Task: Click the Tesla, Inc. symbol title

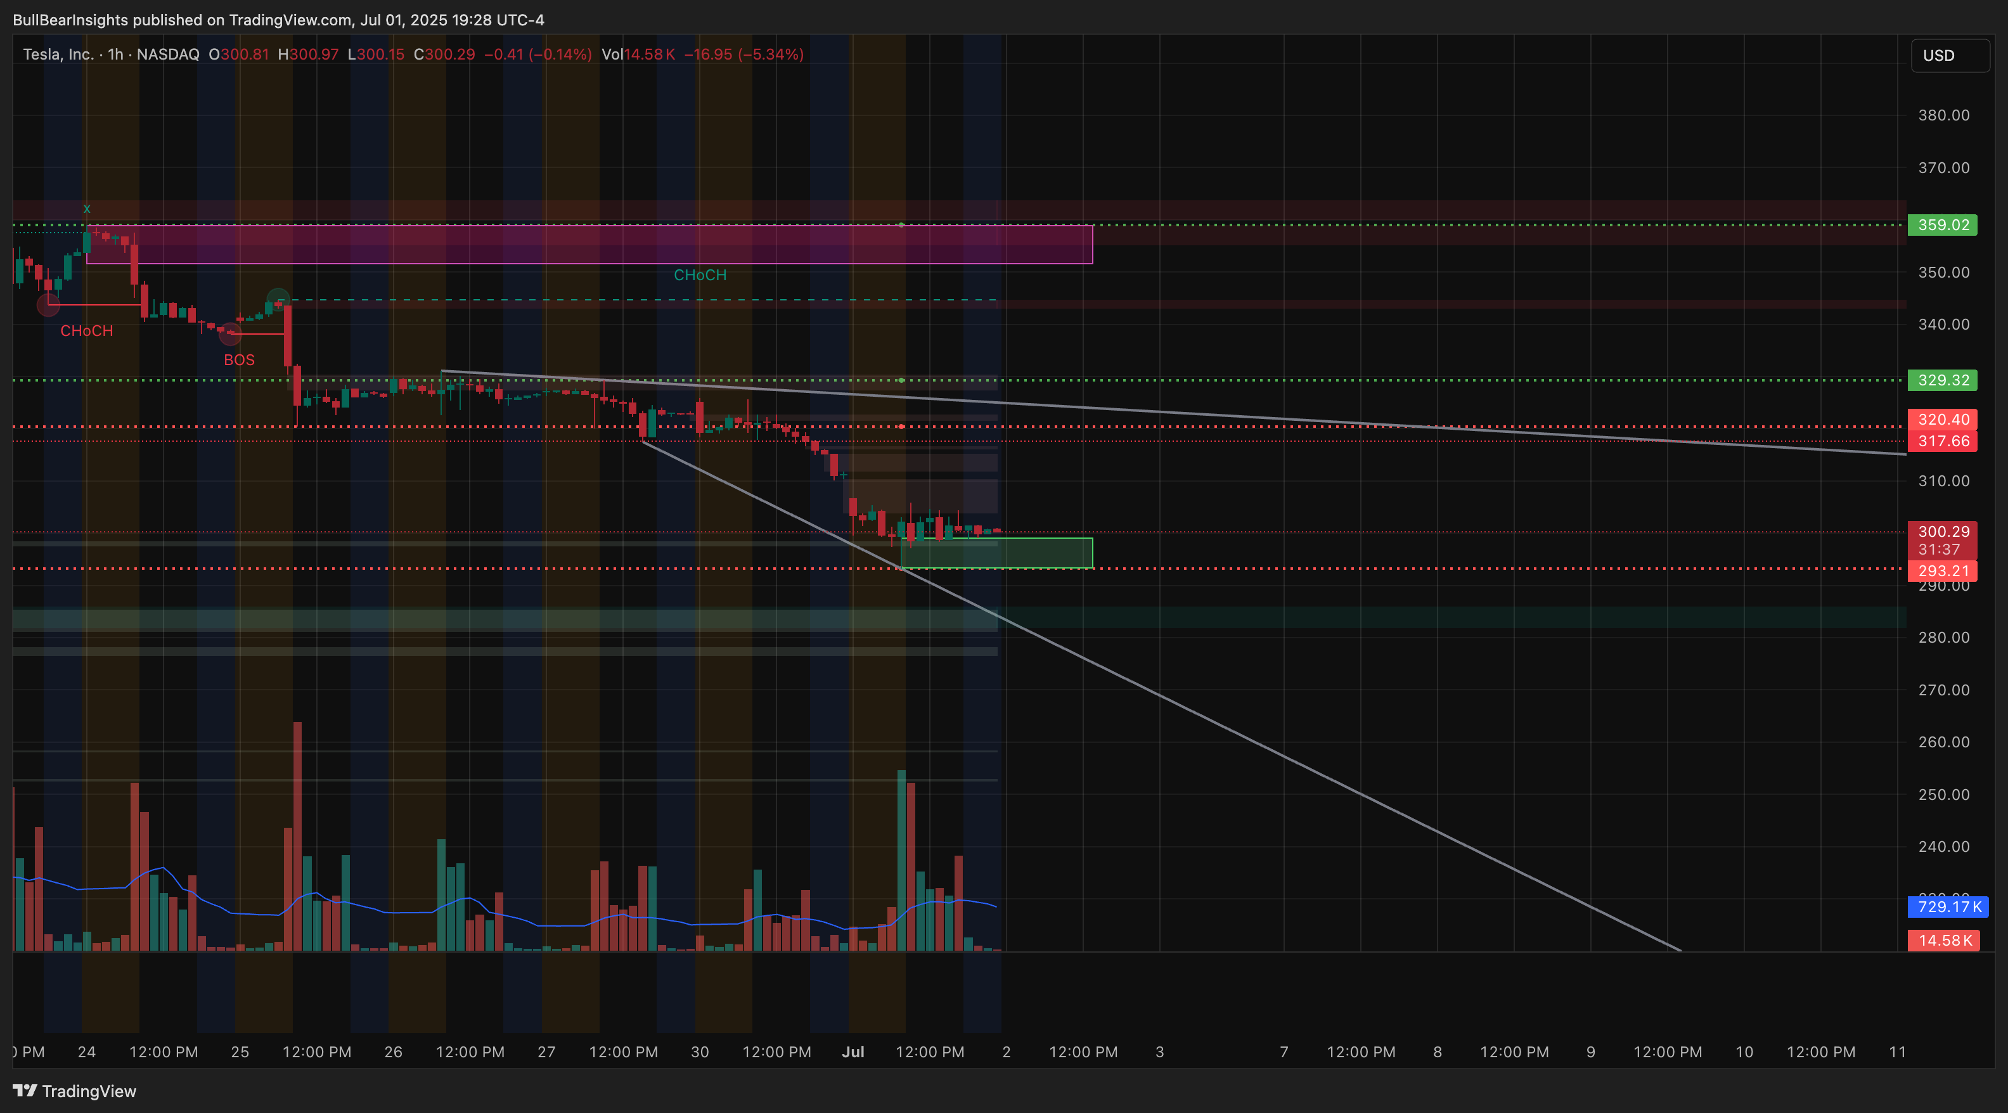Action: pyautogui.click(x=58, y=55)
